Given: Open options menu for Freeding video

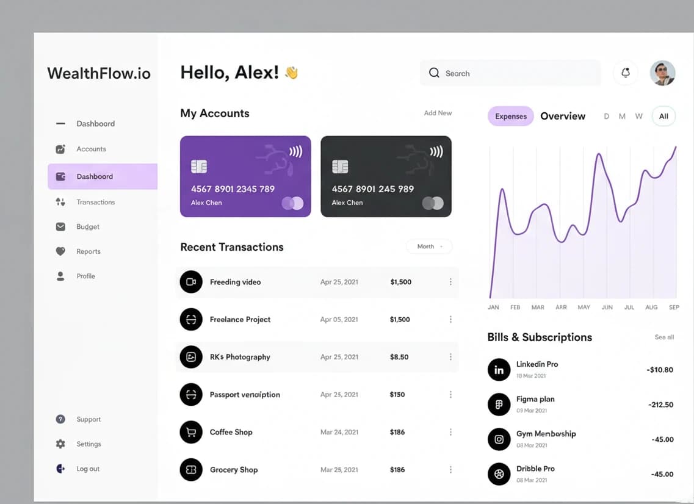Looking at the screenshot, I should click(450, 282).
